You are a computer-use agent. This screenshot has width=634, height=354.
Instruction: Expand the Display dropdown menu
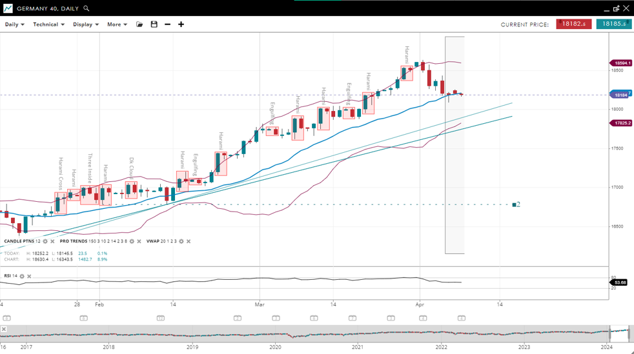point(85,25)
